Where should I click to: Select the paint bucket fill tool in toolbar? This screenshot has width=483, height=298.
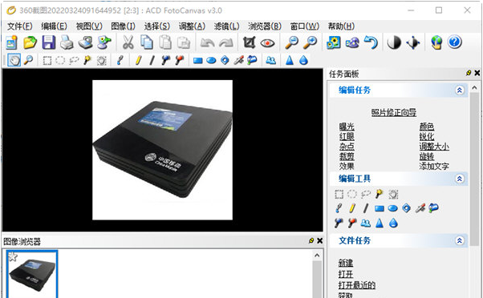point(252,60)
